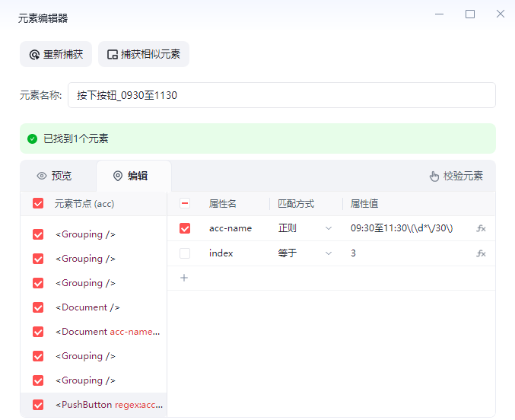Switch to the 编辑 tab
The image size is (515, 420).
(x=134, y=177)
